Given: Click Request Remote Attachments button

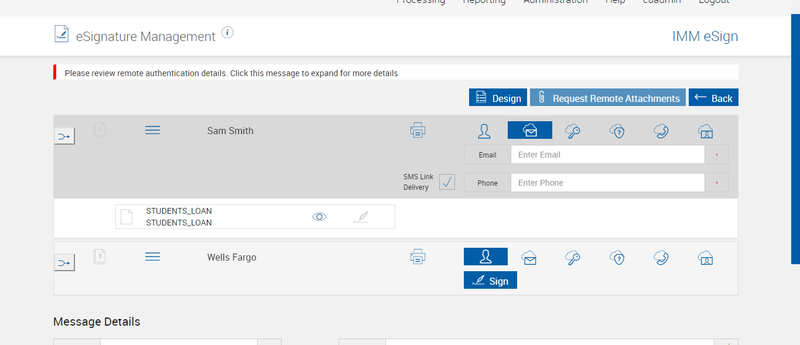Looking at the screenshot, I should pyautogui.click(x=608, y=98).
